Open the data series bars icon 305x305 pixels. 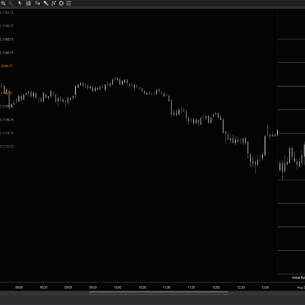pos(37,3)
